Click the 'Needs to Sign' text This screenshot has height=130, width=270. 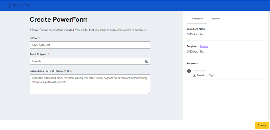click(x=206, y=75)
